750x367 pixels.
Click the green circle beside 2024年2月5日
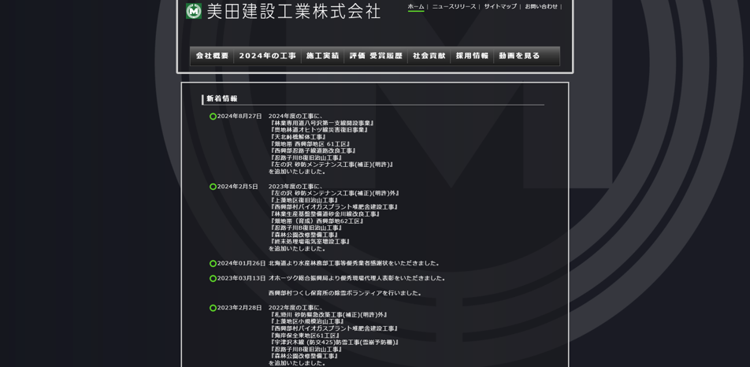[x=213, y=187]
